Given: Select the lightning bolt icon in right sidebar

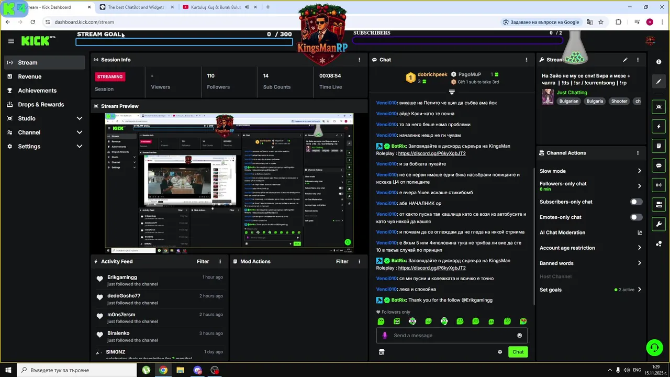Looking at the screenshot, I should point(658,127).
